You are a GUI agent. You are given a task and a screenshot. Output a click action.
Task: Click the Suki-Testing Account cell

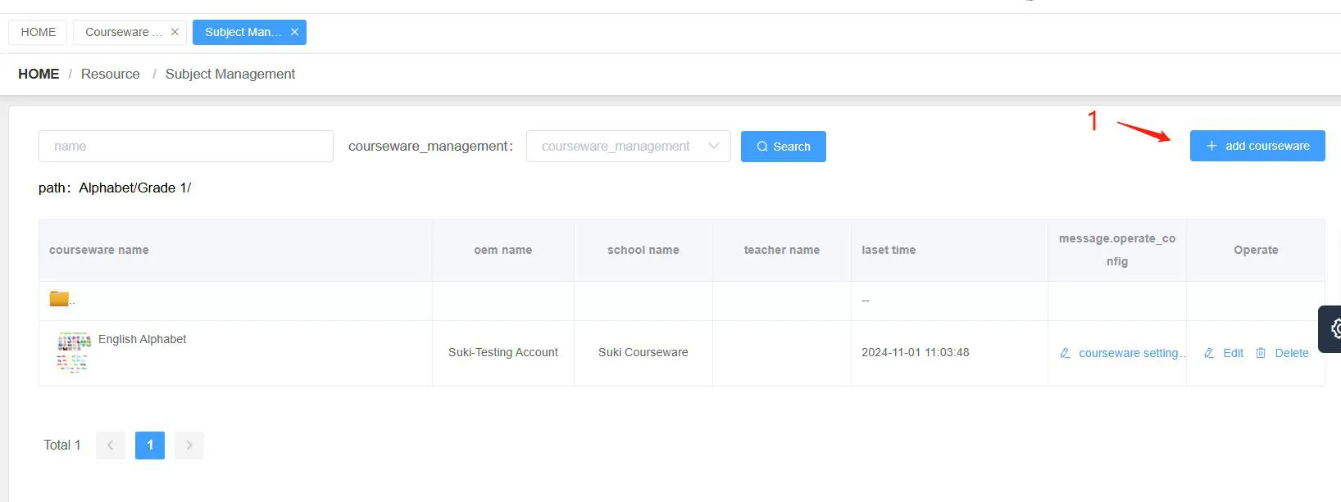[x=503, y=352]
